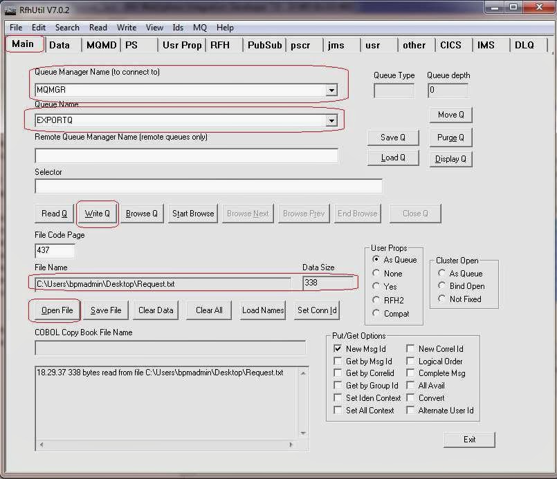The image size is (557, 479).
Task: Click the Move Q button
Action: pyautogui.click(x=450, y=115)
